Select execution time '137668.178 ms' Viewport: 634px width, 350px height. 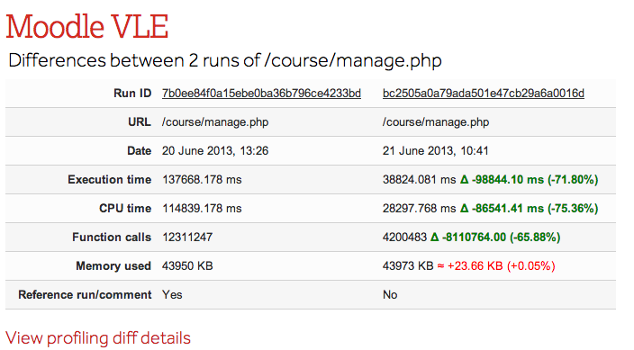tap(202, 179)
